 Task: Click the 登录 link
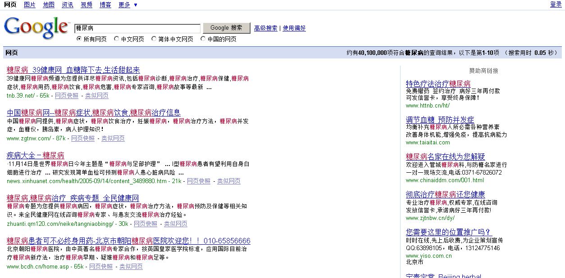pos(556,4)
